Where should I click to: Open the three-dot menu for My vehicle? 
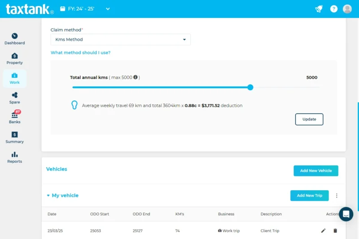pyautogui.click(x=337, y=196)
